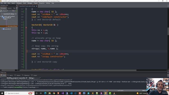Screen dimensions: 169x95
Task: Collapse the LessonSet_01 project node
Action: point(2,18)
